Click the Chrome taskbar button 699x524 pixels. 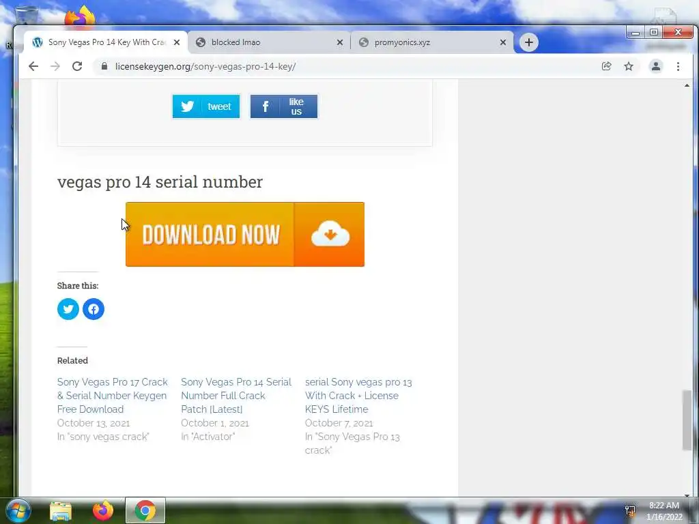point(145,510)
